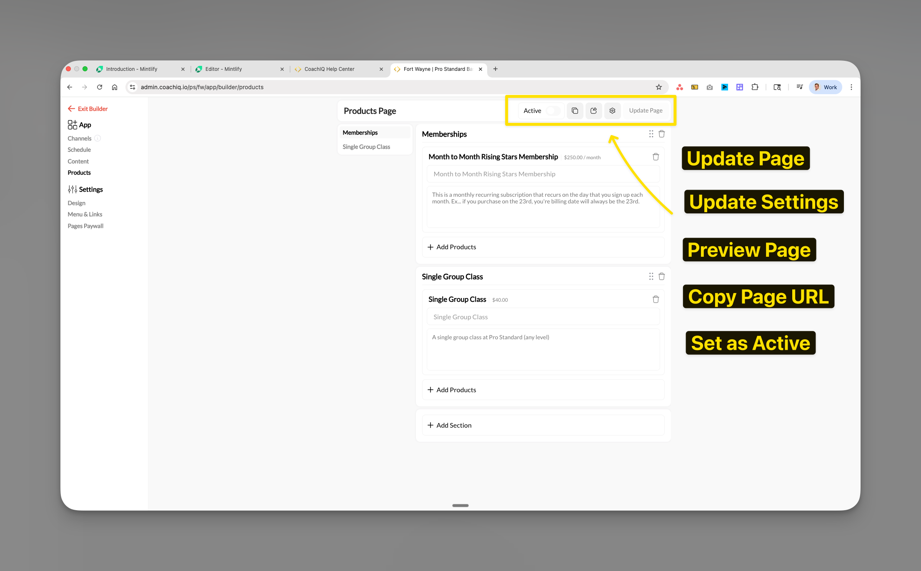The width and height of the screenshot is (921, 571).
Task: Click the browser address bar
Action: 201,87
